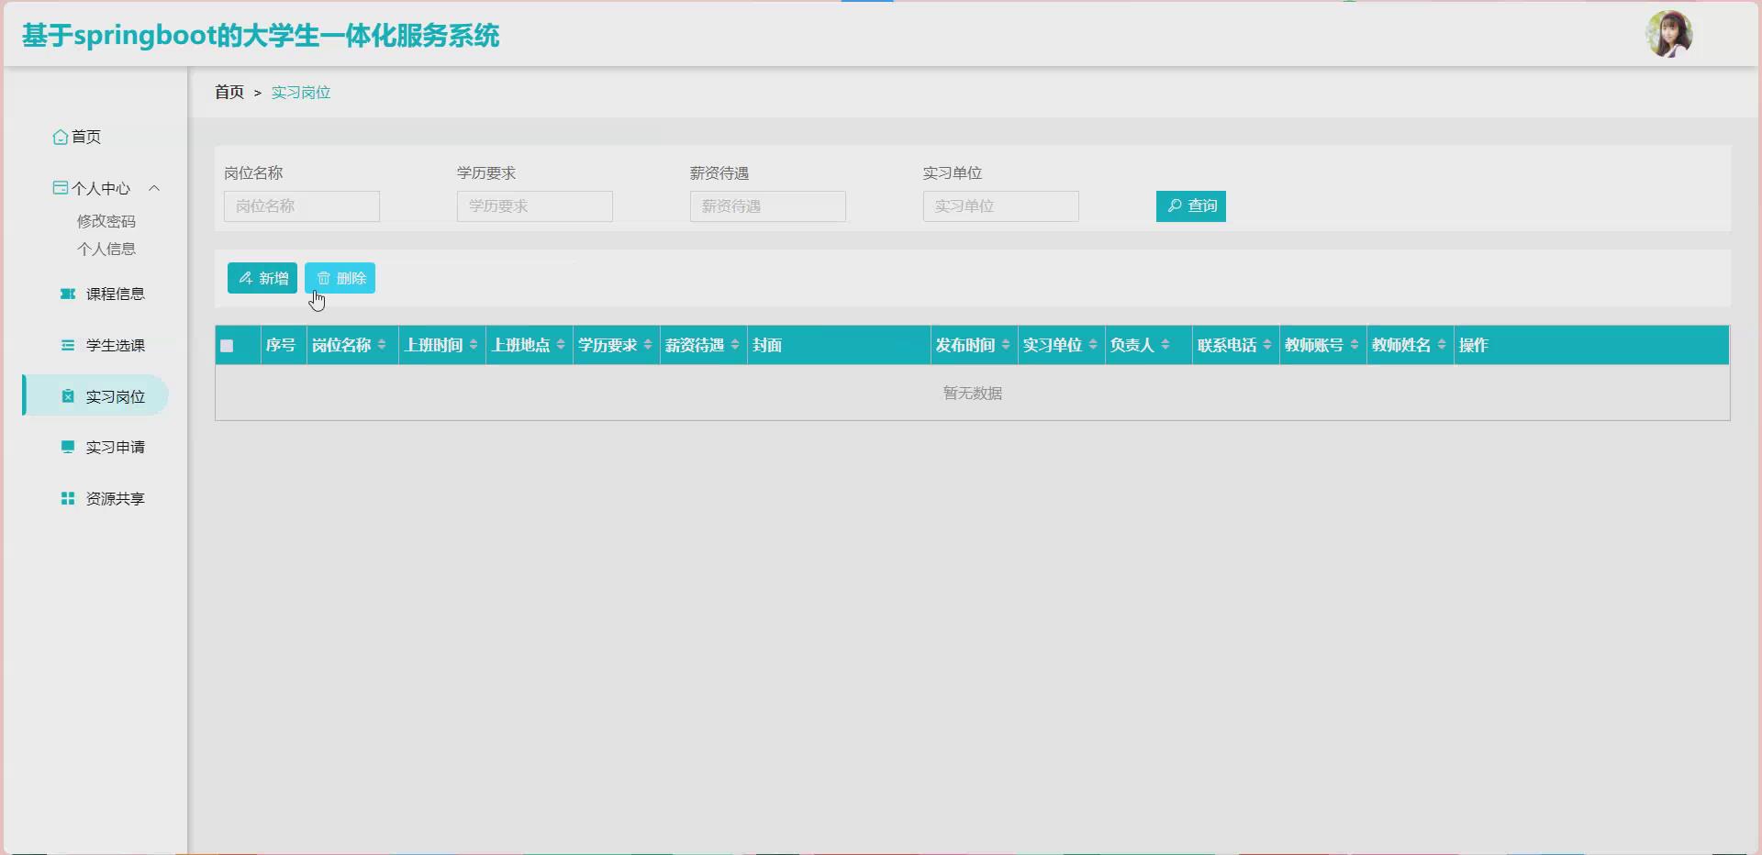Click the 实习岗位 clipboard icon
The image size is (1762, 855).
coord(67,396)
